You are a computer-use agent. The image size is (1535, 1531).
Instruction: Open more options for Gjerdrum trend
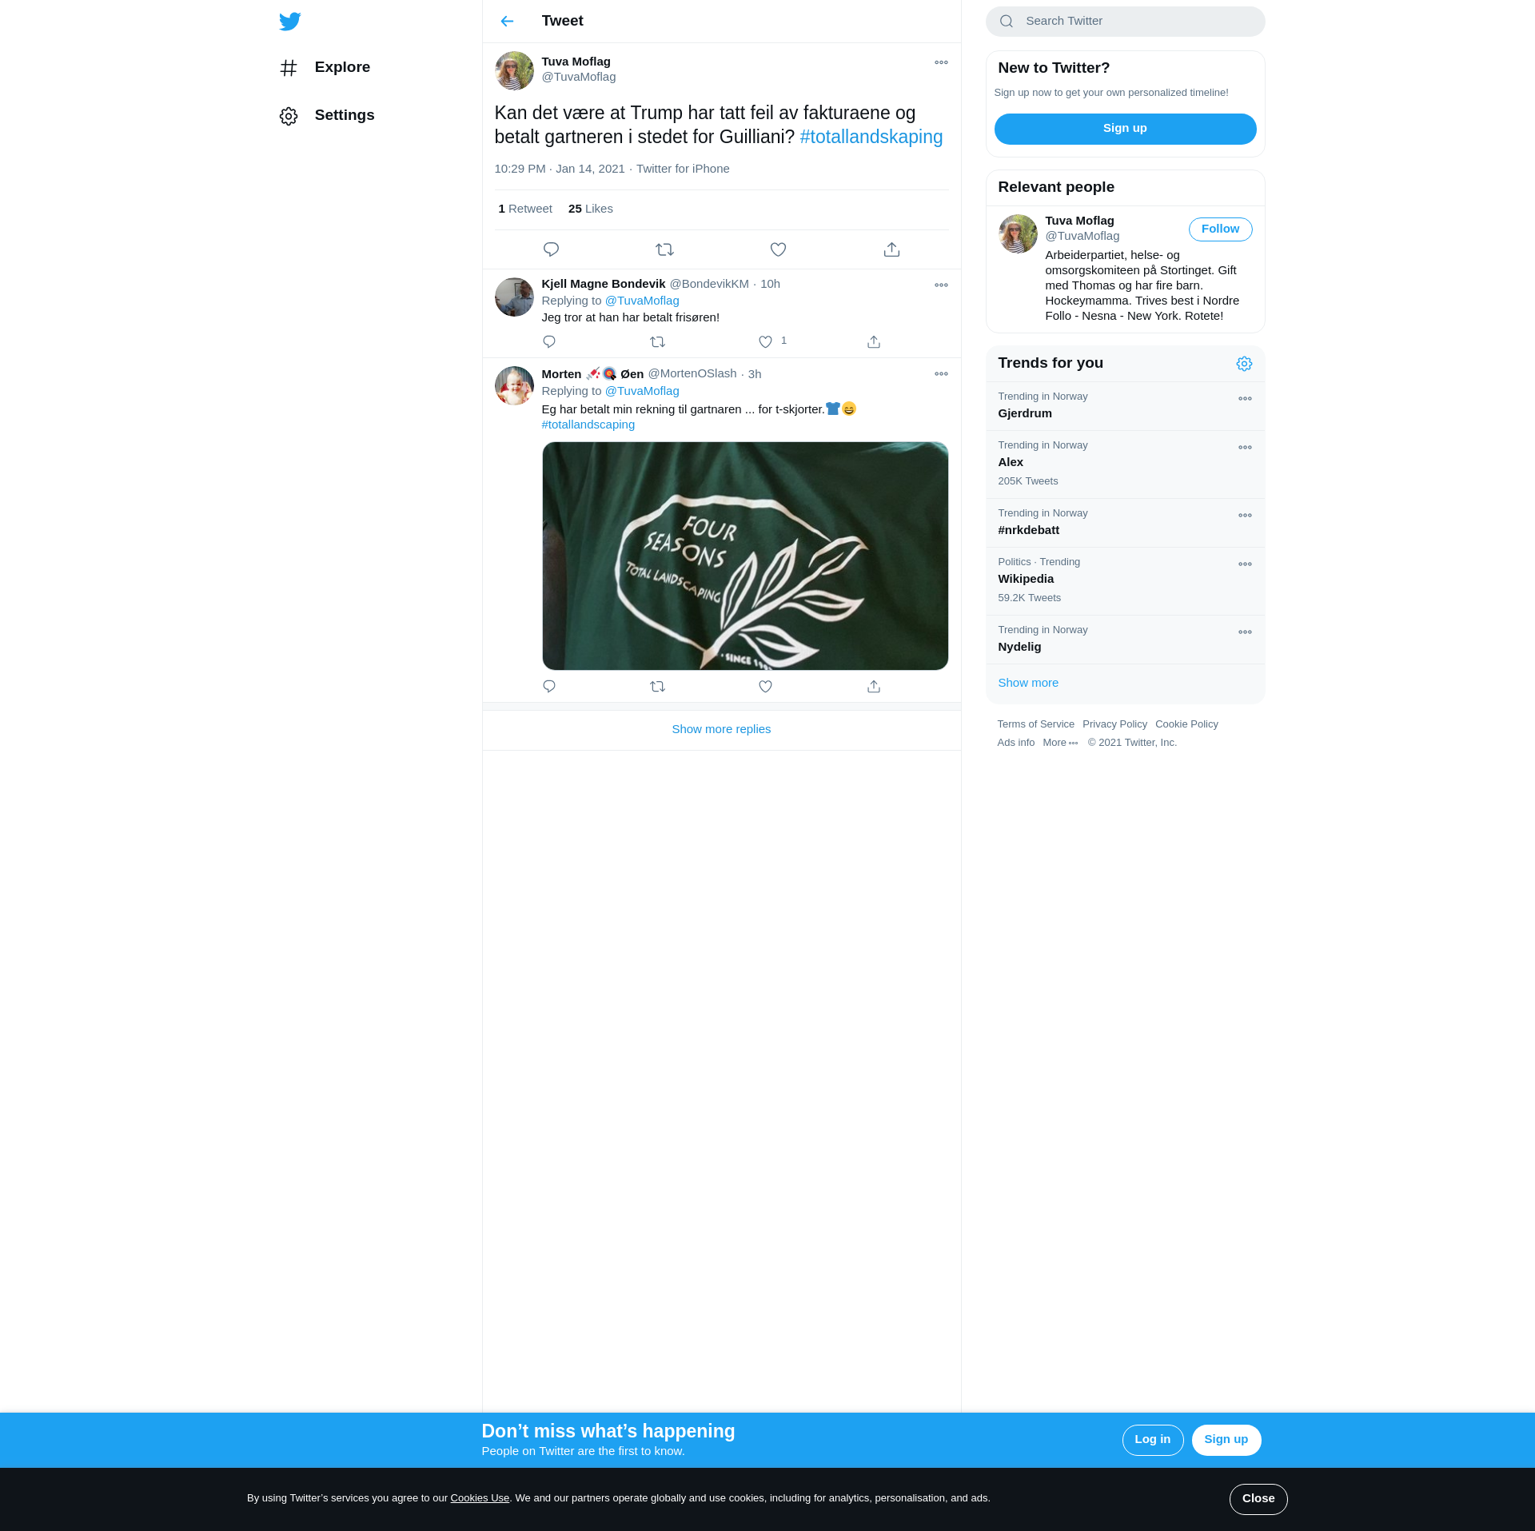pyautogui.click(x=1245, y=398)
